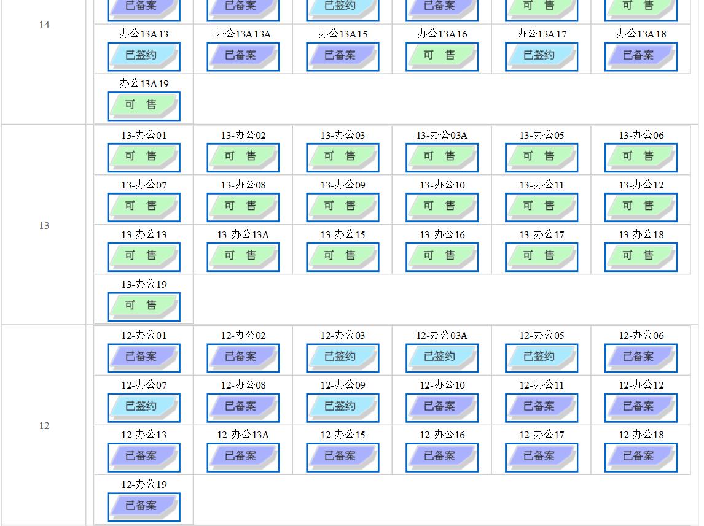704x526 pixels.
Task: Open unit 13-办公06 status marker
Action: [x=641, y=157]
